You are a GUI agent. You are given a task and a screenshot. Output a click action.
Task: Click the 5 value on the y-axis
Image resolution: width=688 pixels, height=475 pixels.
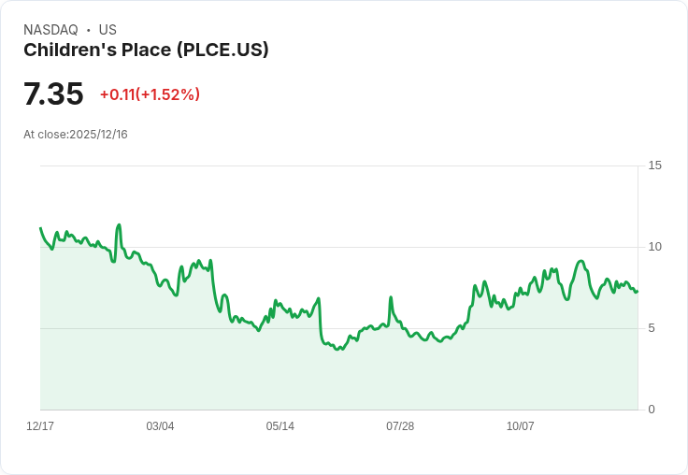tap(652, 328)
